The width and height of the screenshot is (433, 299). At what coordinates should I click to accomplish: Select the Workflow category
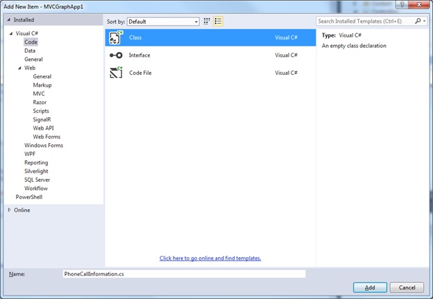click(36, 188)
